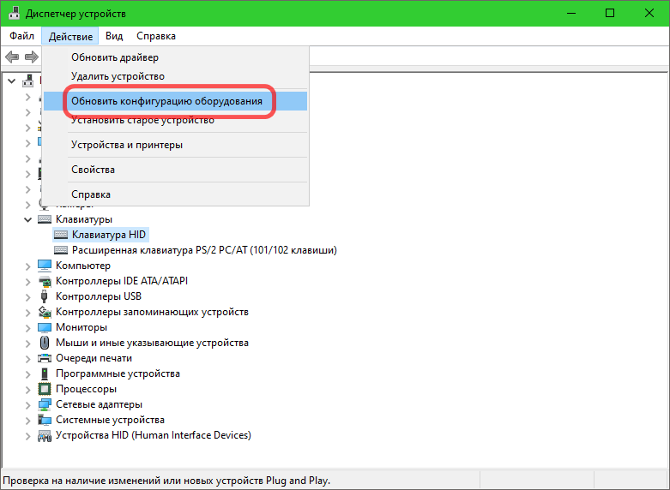Click the back arrow toolbar icon
This screenshot has width=670, height=490.
[x=12, y=57]
